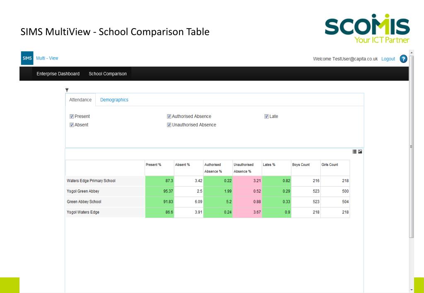
Task: Click scrollbar down arrow
Action: pyautogui.click(x=412, y=290)
